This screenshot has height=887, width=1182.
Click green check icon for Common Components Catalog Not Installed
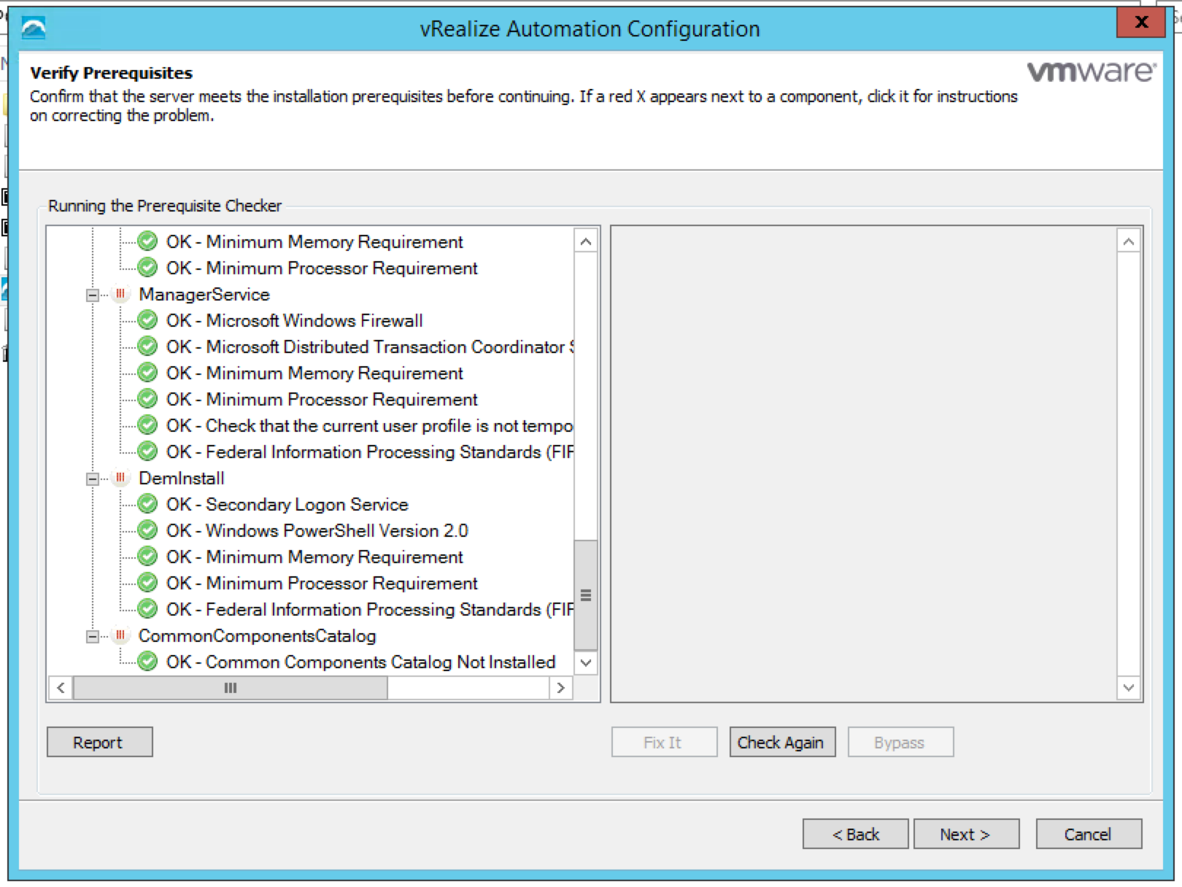click(x=147, y=662)
